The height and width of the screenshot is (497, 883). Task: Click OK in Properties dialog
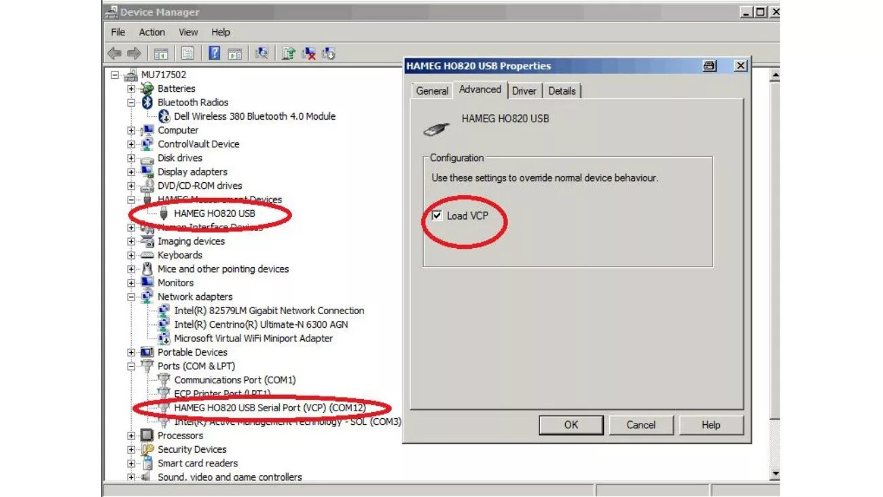[x=571, y=425]
